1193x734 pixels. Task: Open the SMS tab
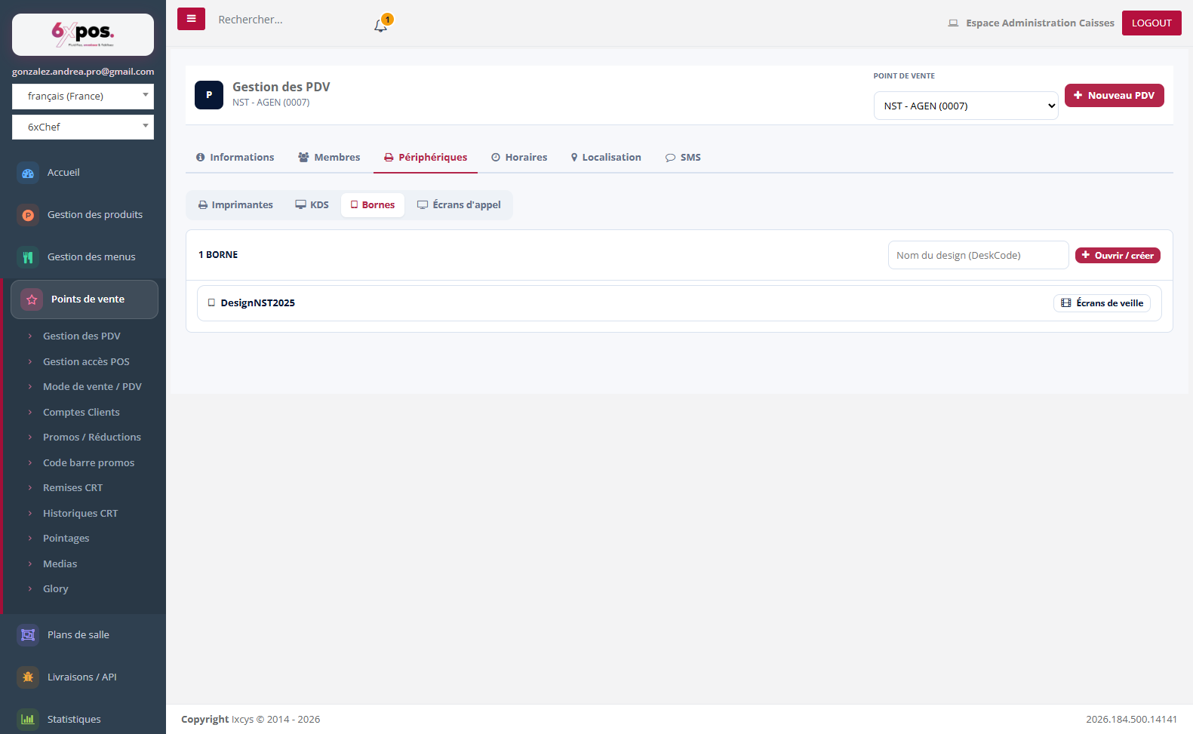coord(683,158)
